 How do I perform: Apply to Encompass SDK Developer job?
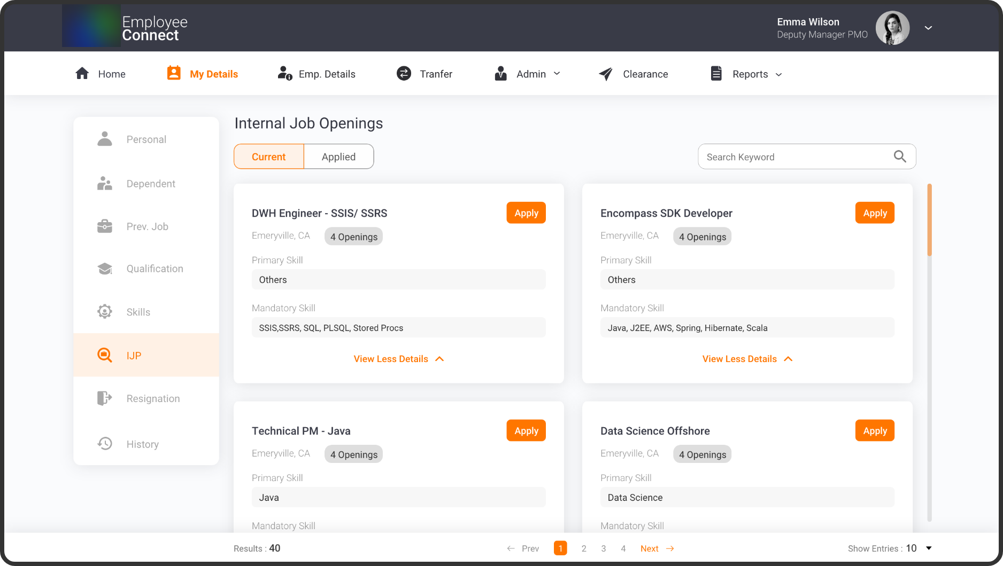875,213
